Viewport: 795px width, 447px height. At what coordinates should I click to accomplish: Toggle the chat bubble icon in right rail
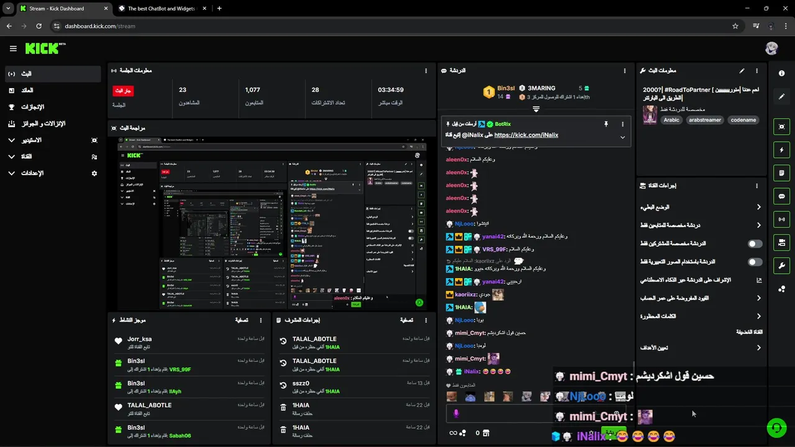[x=781, y=196]
